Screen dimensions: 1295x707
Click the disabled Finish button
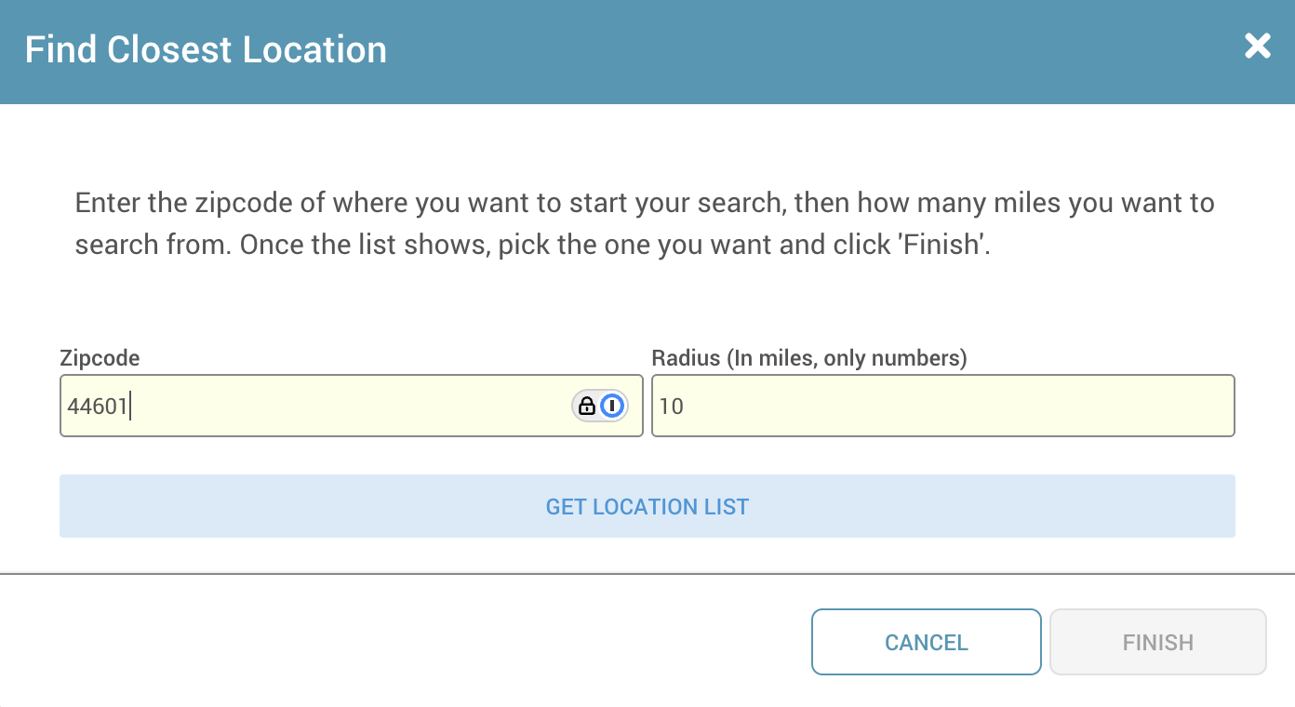(1158, 642)
